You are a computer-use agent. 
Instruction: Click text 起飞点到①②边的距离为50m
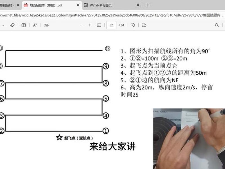[168, 73]
